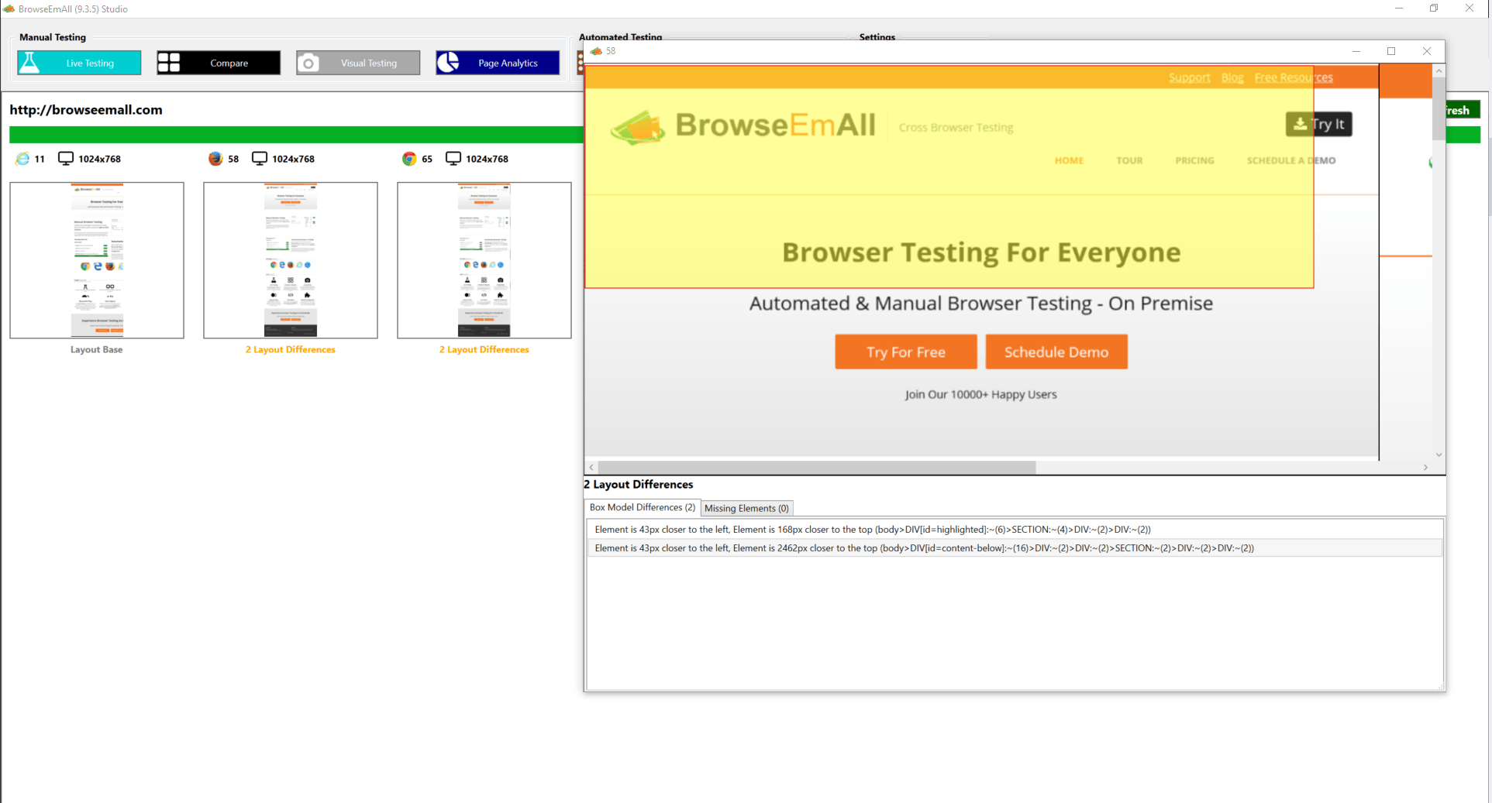Click the Compare grid icon
Viewport: 1492px width, 803px height.
[168, 63]
